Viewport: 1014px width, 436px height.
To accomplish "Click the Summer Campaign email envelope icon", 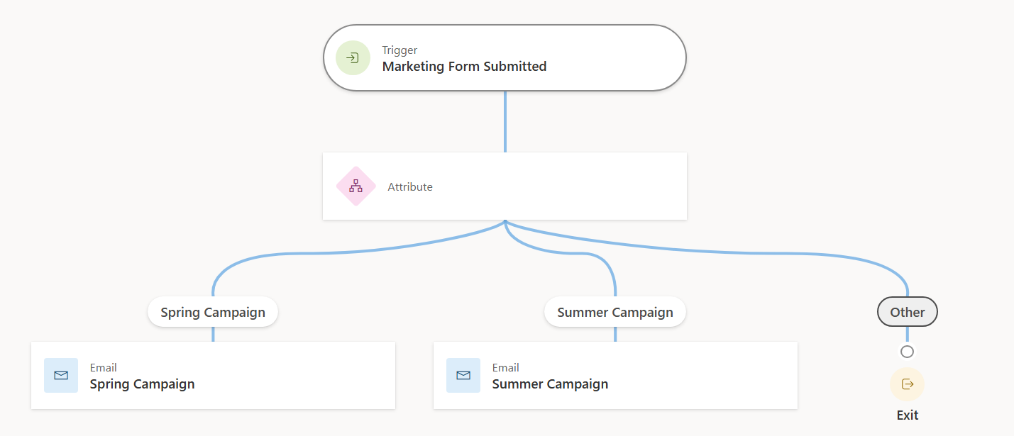I will pos(463,375).
